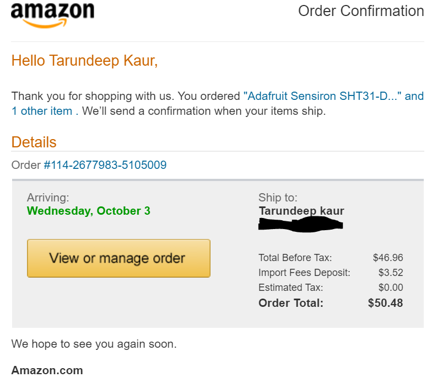The image size is (437, 388).
Task: Click the $0.00 estimated tax amount
Action: pyautogui.click(x=390, y=288)
